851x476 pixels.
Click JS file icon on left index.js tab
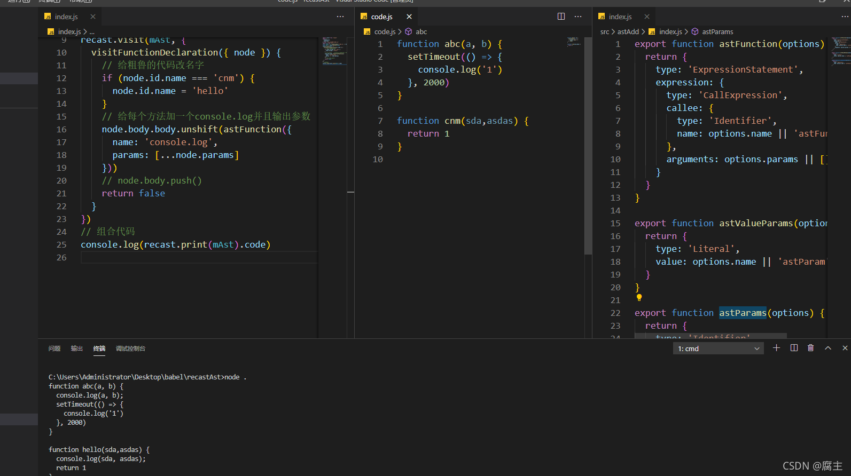point(48,17)
